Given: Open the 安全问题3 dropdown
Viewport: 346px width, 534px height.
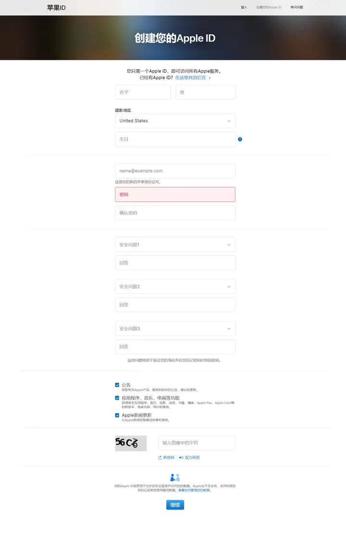Looking at the screenshot, I should pyautogui.click(x=175, y=329).
